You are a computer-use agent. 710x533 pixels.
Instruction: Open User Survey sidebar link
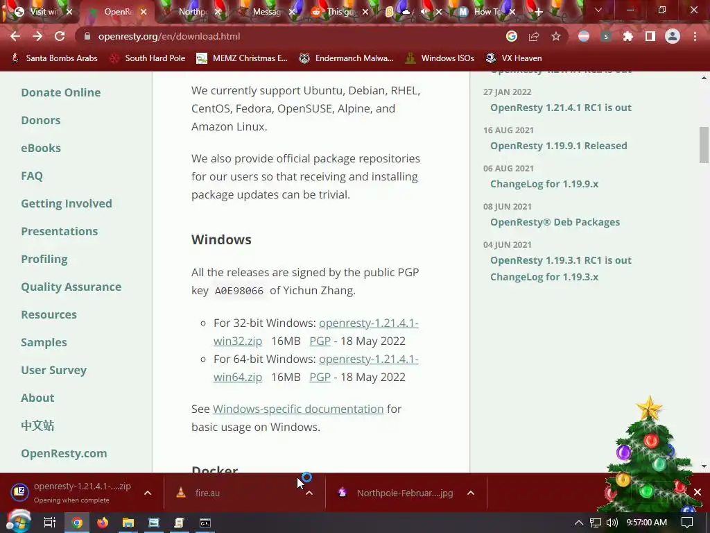tap(54, 370)
